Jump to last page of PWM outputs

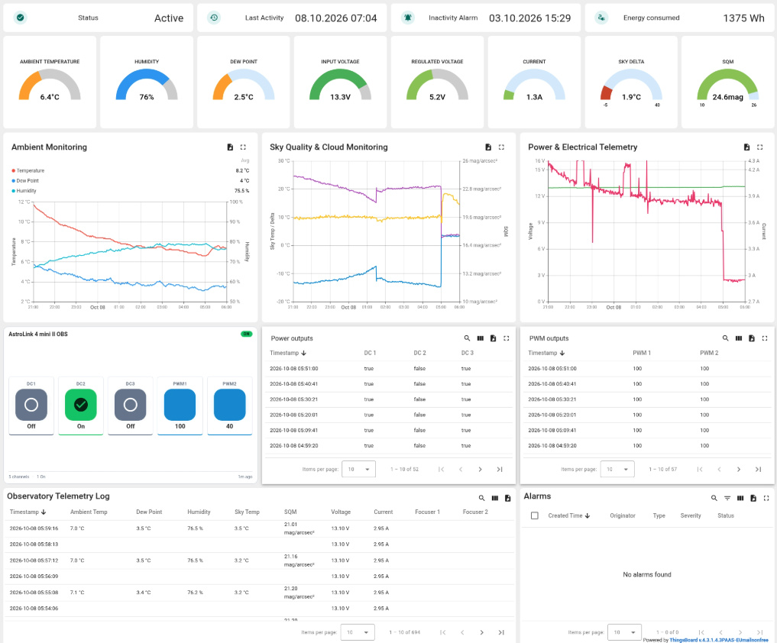(x=758, y=469)
